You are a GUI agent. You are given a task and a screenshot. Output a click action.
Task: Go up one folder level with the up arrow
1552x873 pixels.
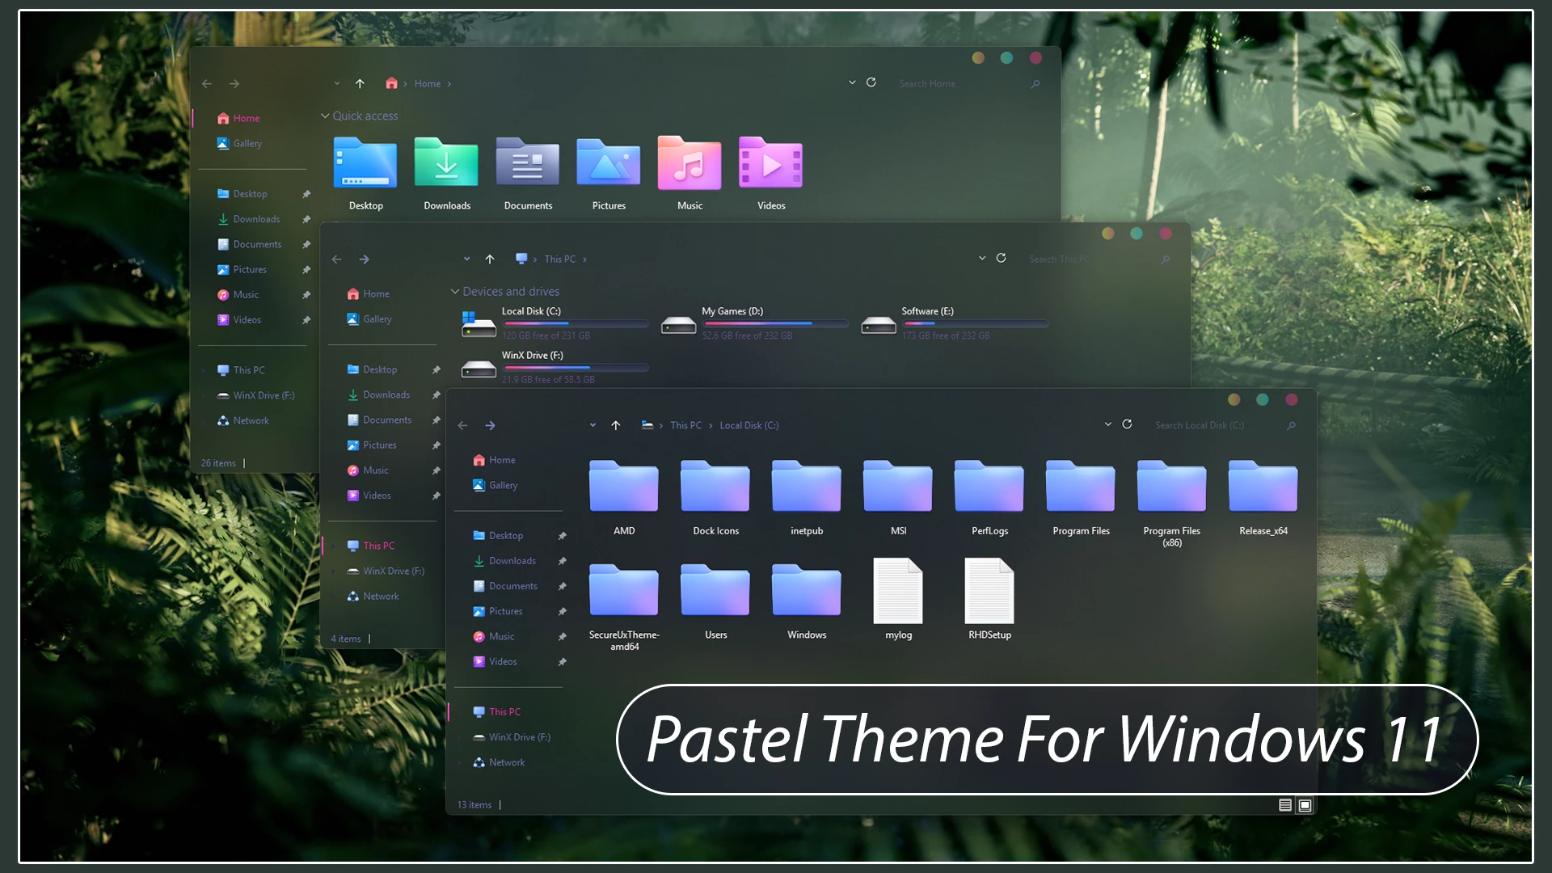615,424
